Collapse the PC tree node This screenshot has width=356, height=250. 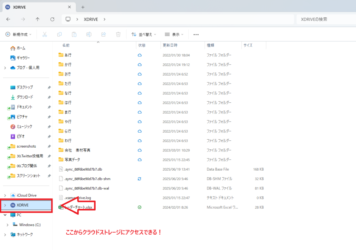5,215
